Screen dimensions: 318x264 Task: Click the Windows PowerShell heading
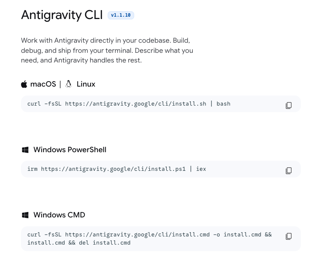point(70,150)
